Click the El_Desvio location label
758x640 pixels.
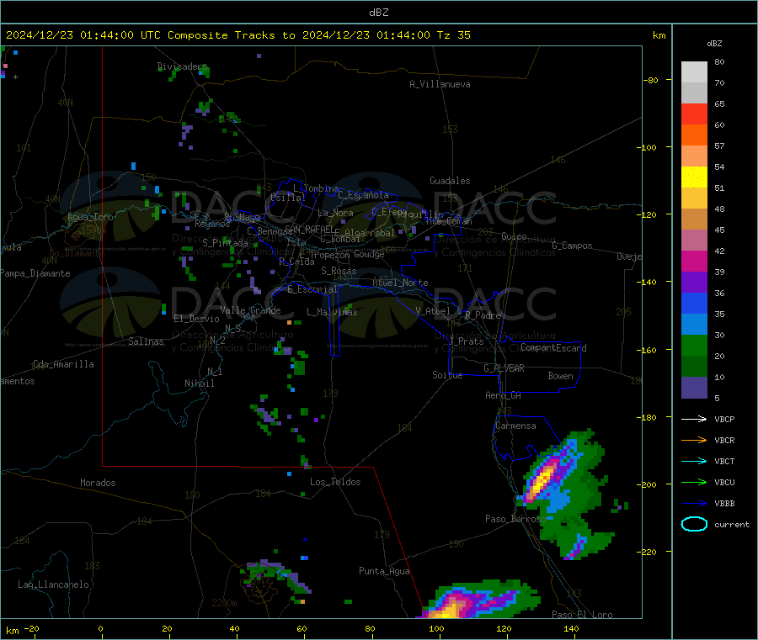(196, 319)
